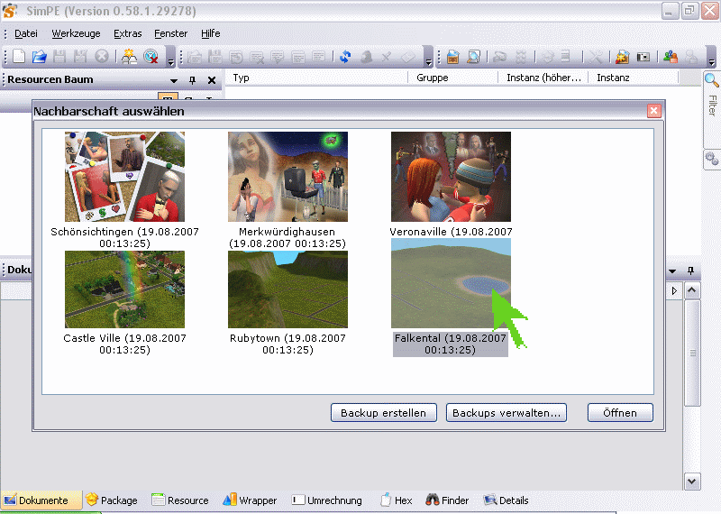
Task: Close the Resourcen Baum panel
Action: click(x=212, y=79)
